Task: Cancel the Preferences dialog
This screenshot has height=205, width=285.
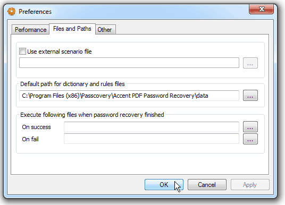Action: 207,185
